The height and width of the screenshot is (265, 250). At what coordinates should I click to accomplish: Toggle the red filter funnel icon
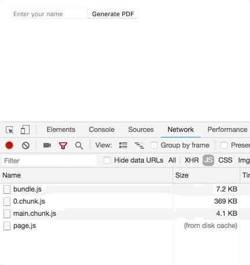63,146
